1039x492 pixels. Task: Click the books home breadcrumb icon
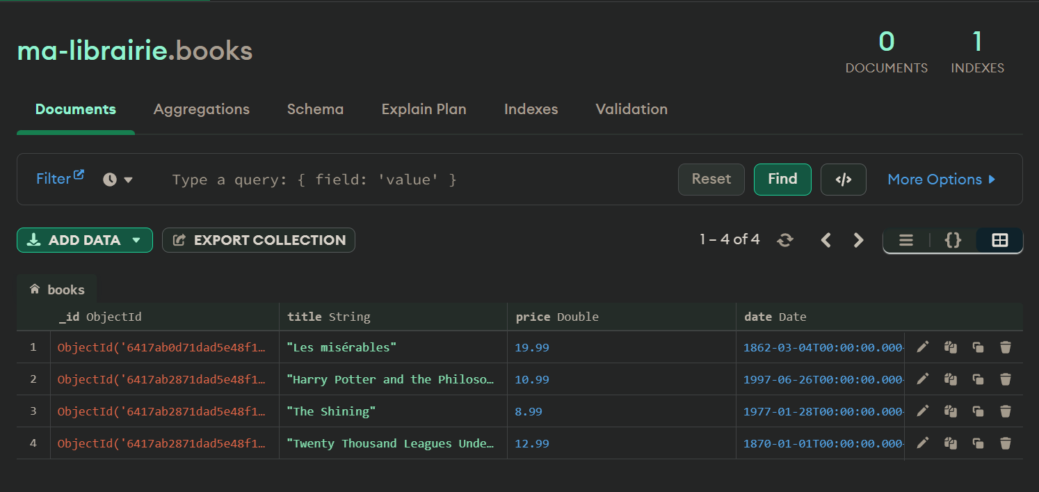tap(35, 289)
